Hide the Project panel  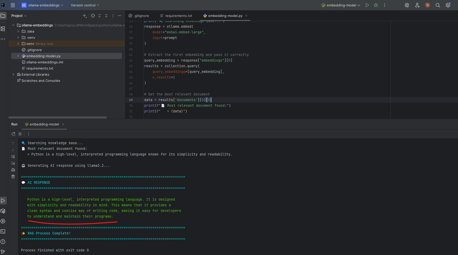120,16
